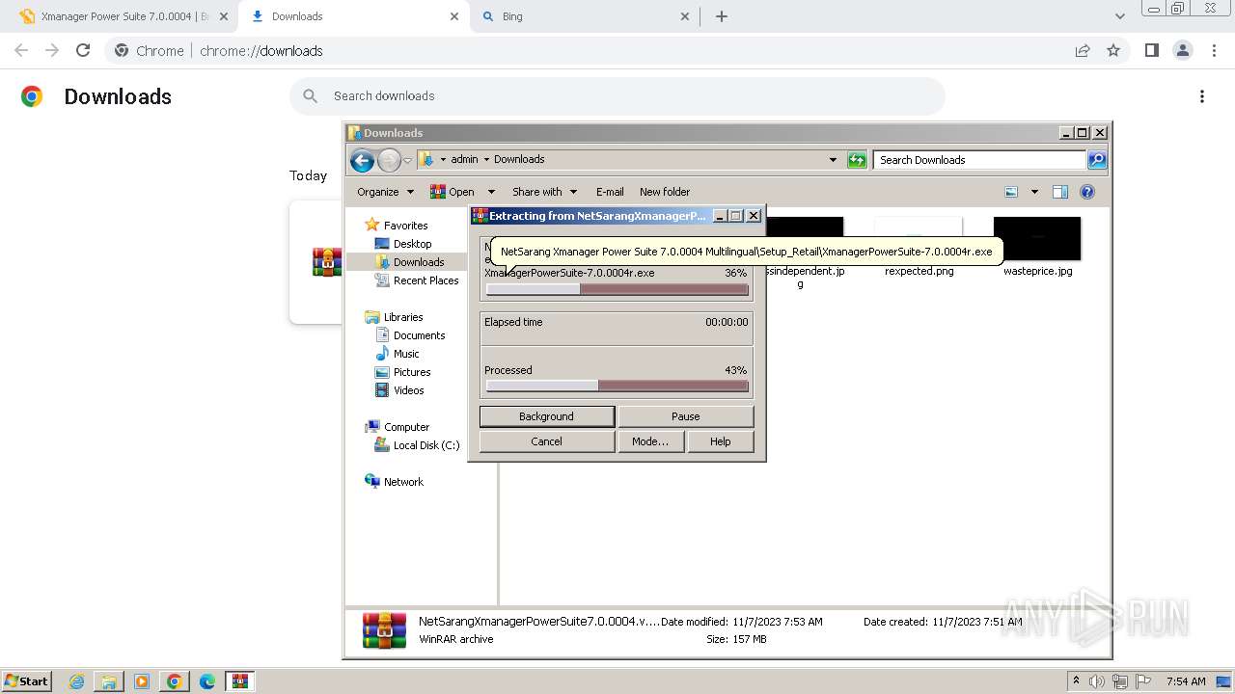Image resolution: width=1235 pixels, height=694 pixels.
Task: Click the share page icon in address bar
Action: click(x=1083, y=50)
